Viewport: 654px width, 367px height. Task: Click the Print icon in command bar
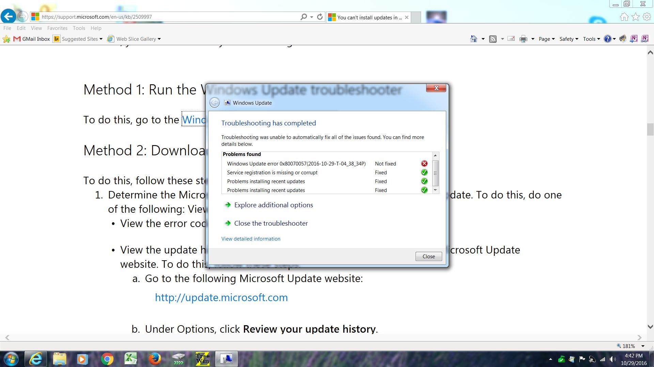click(523, 39)
